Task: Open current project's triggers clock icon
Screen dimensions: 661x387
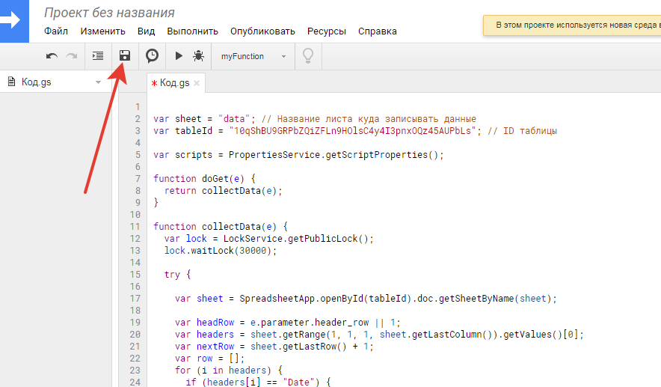Action: coord(152,55)
